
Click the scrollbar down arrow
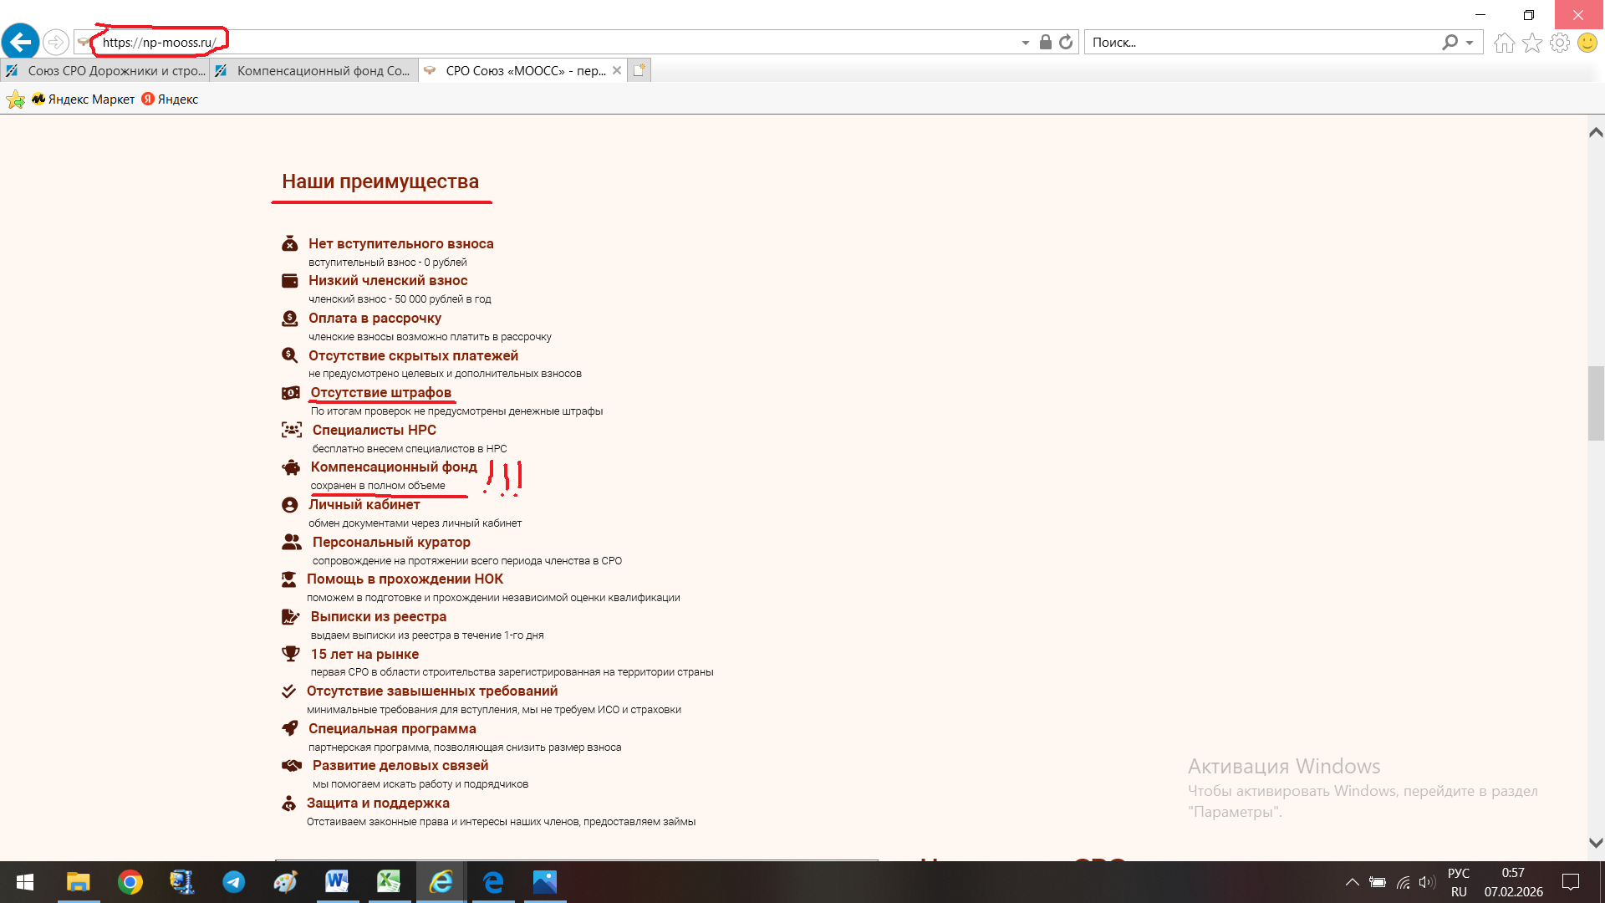coord(1595,843)
